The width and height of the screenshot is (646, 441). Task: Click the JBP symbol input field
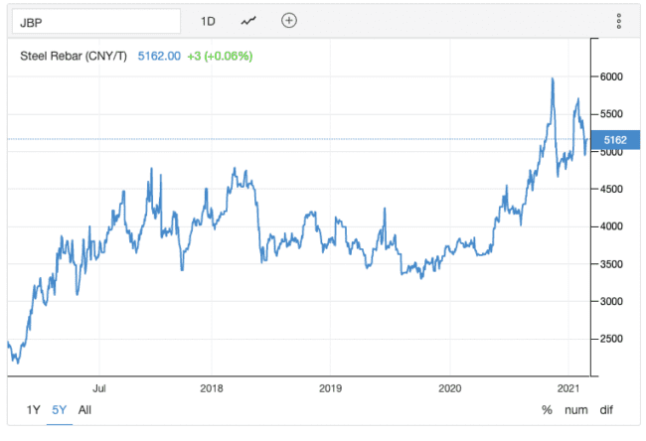click(96, 22)
